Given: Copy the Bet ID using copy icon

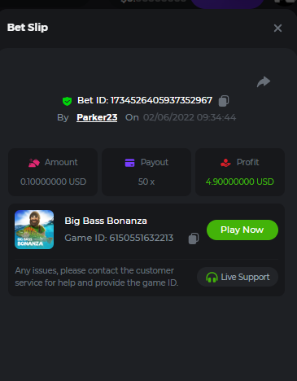Looking at the screenshot, I should point(224,101).
